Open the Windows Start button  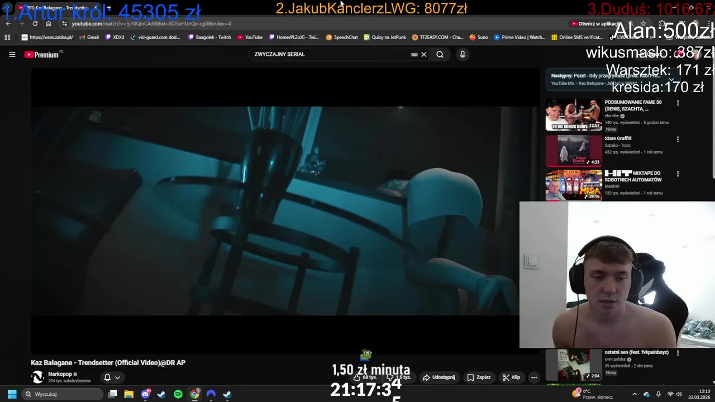click(12, 394)
